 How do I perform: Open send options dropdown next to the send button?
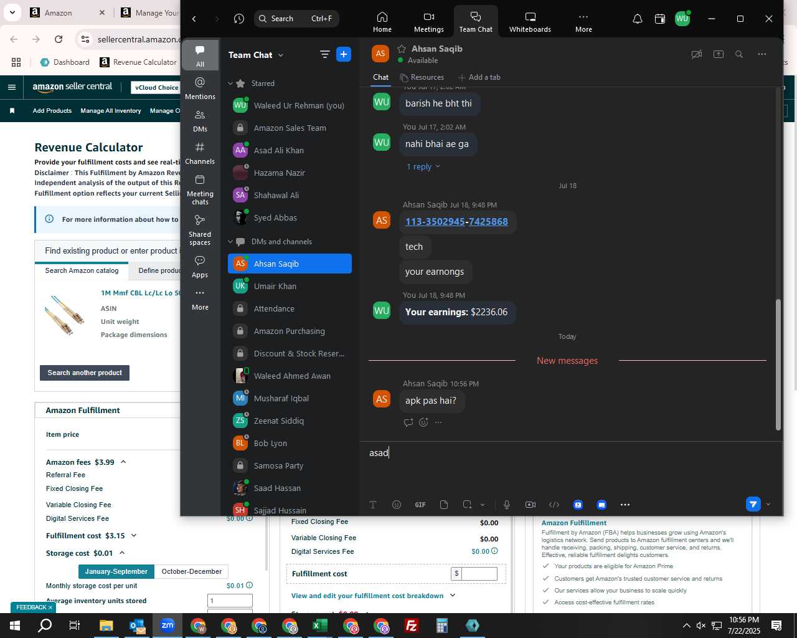(x=768, y=505)
